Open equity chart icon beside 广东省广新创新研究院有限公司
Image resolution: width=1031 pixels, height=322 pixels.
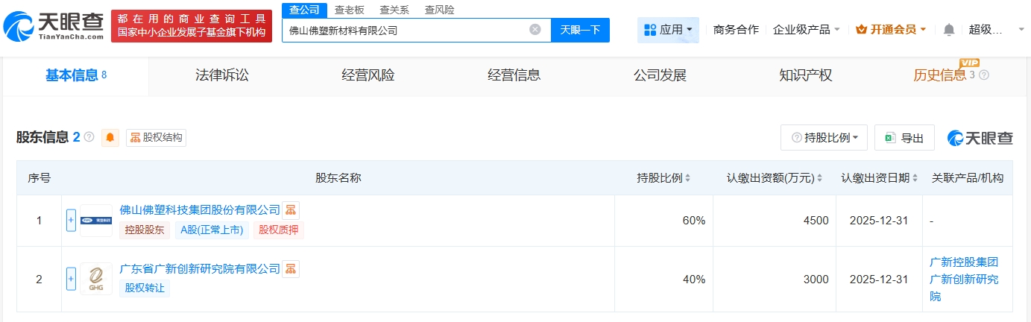click(291, 268)
